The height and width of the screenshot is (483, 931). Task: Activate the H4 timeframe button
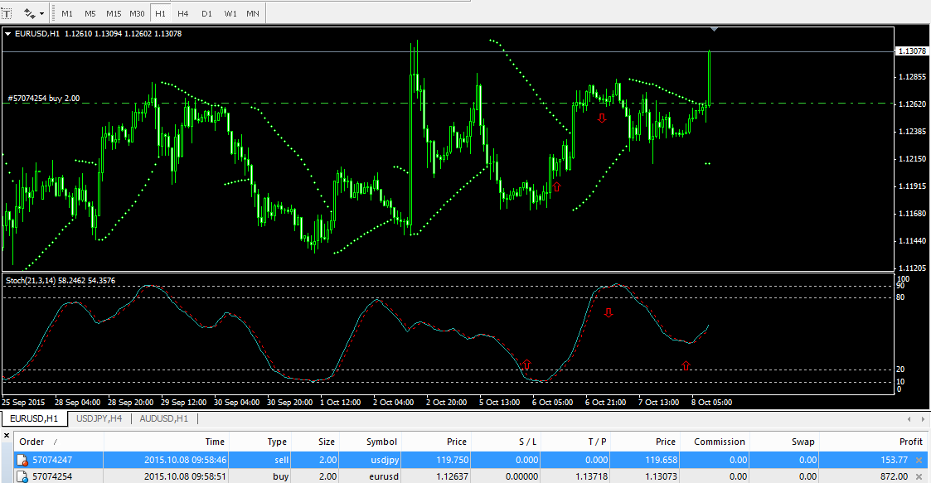183,14
